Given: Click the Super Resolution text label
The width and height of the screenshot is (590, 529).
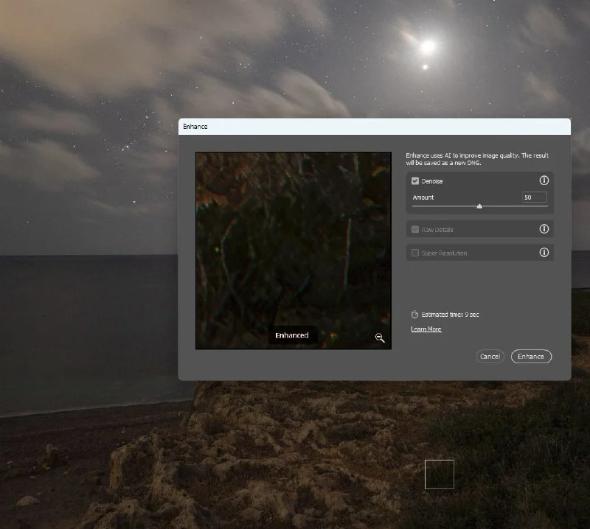Looking at the screenshot, I should 444,253.
